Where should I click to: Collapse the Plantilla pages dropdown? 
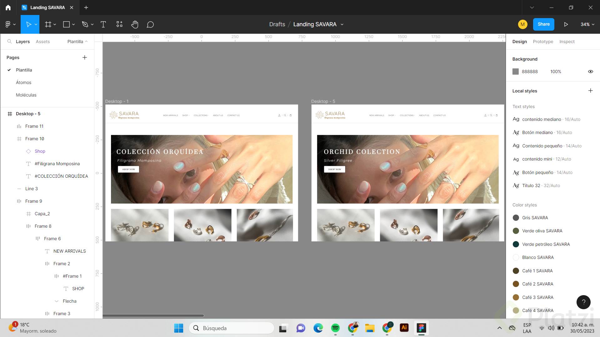(x=78, y=42)
